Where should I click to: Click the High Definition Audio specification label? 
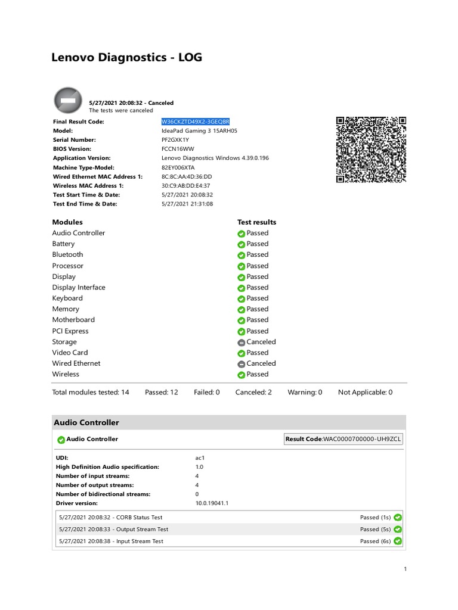107,467
